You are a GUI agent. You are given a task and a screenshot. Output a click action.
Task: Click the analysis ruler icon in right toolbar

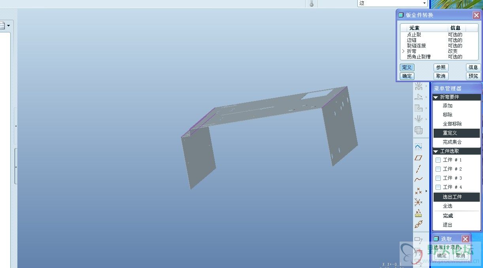coord(418,214)
